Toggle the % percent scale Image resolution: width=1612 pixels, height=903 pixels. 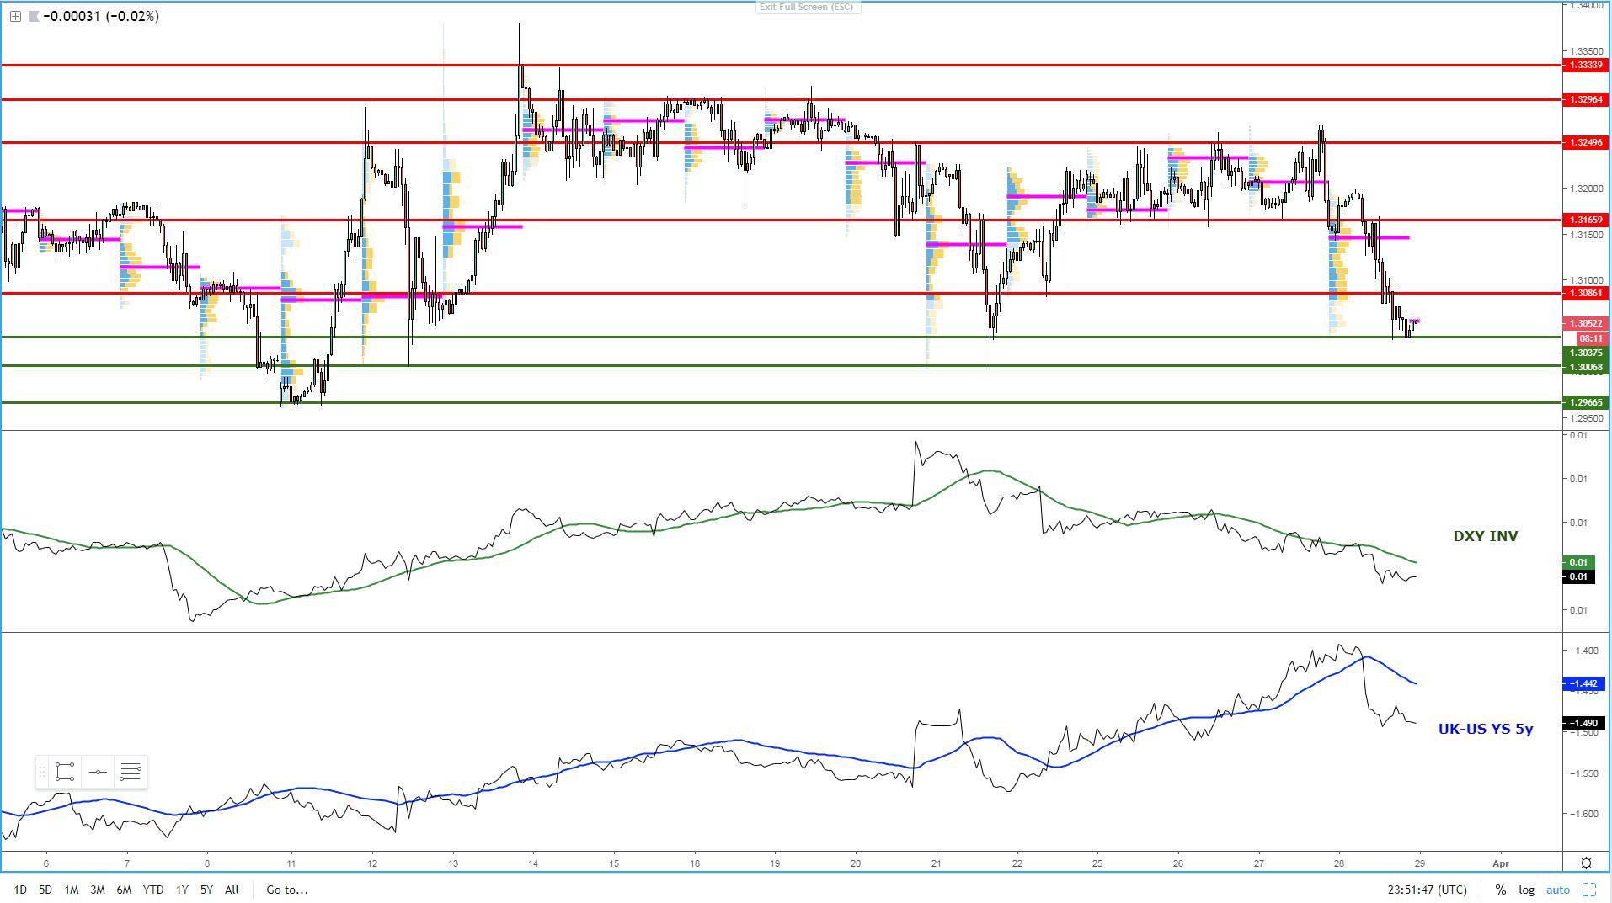coord(1501,890)
